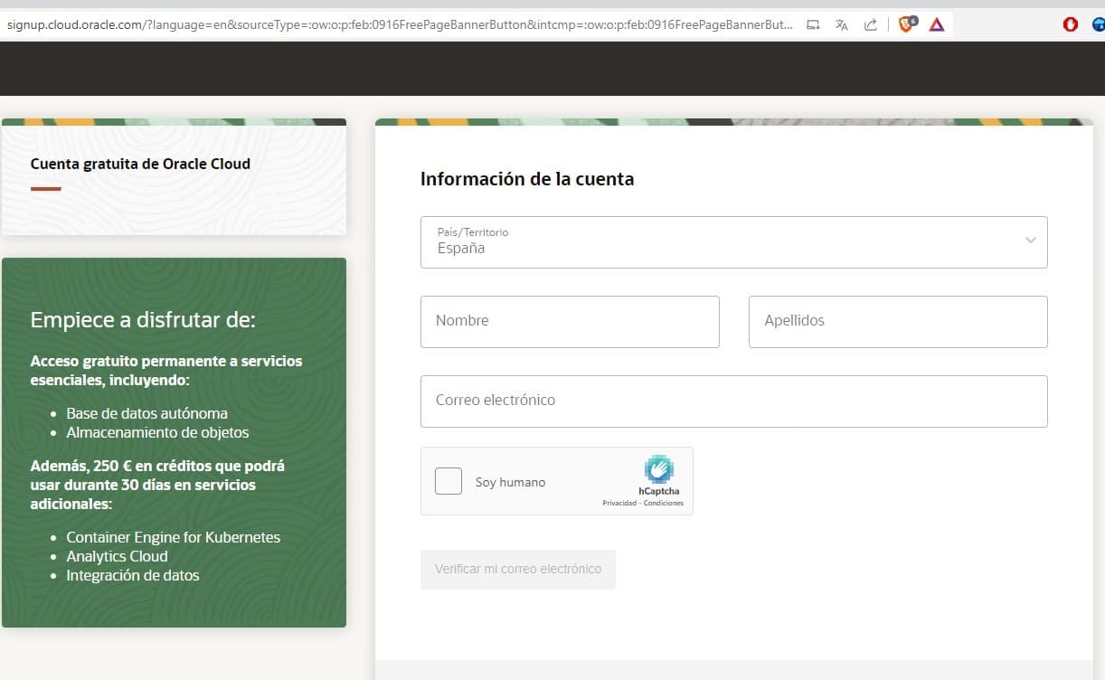
Task: Click Cuenta gratuita de Oracle Cloud title
Action: pyautogui.click(x=140, y=164)
